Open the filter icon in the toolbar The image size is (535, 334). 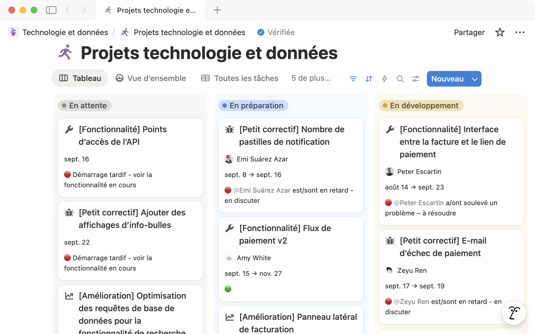click(353, 79)
